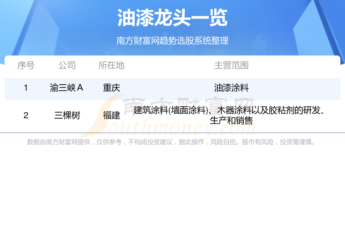The height and width of the screenshot is (230, 345).
Task: Select the 序号 column header
Action: tap(26, 65)
